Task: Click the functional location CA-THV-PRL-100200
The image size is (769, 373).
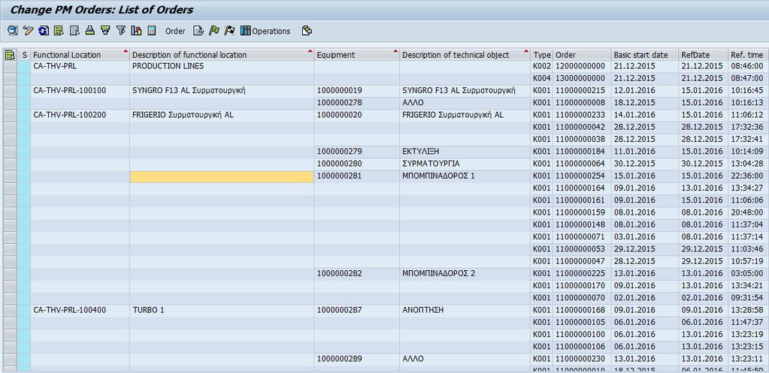Action: [x=70, y=115]
